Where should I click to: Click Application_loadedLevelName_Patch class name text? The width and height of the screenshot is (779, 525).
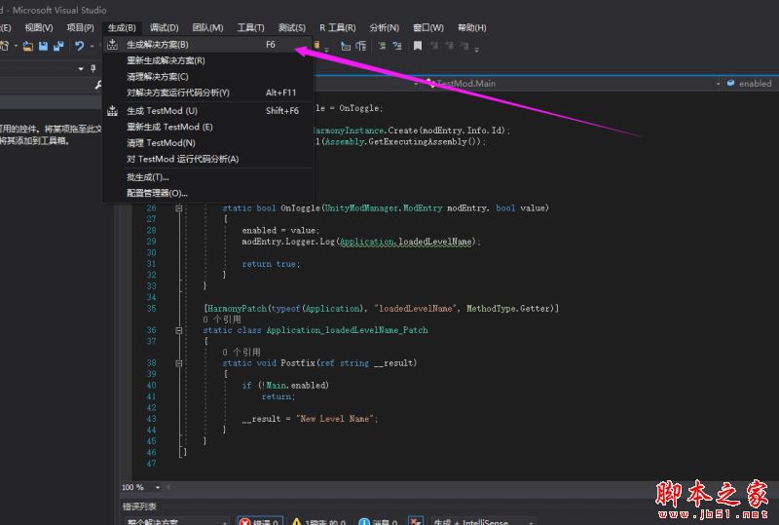pos(347,330)
